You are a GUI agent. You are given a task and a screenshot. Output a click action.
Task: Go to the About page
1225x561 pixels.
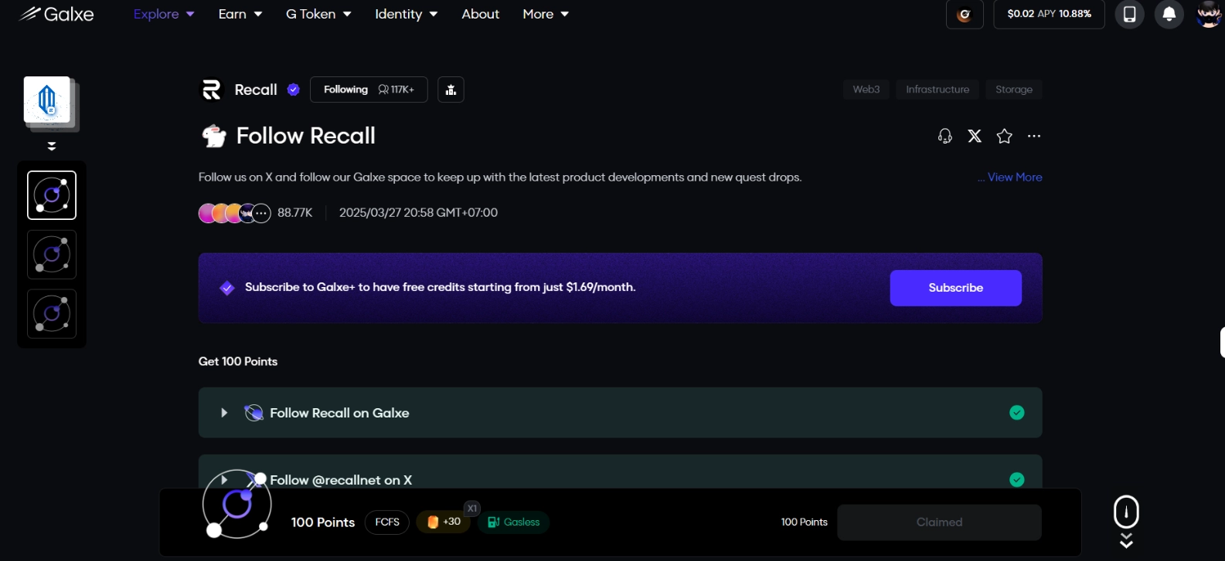[480, 14]
